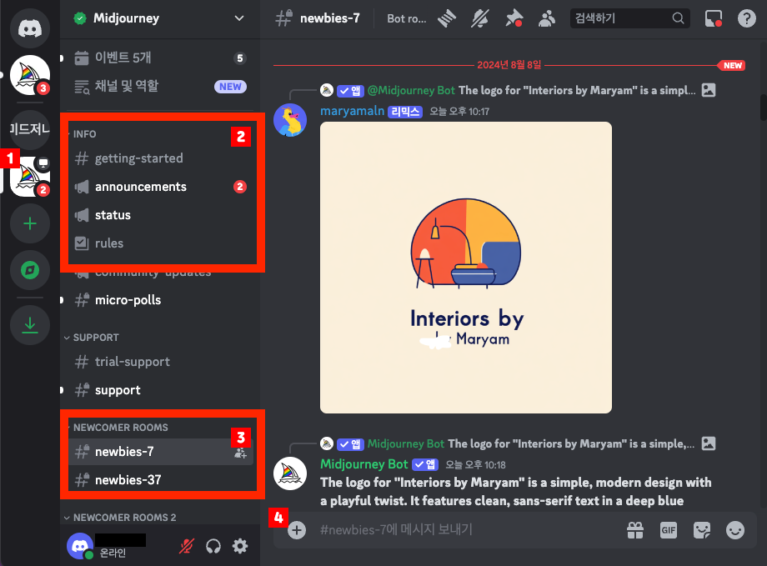This screenshot has width=767, height=566.
Task: Click the 검색하기 search field
Action: coord(629,18)
